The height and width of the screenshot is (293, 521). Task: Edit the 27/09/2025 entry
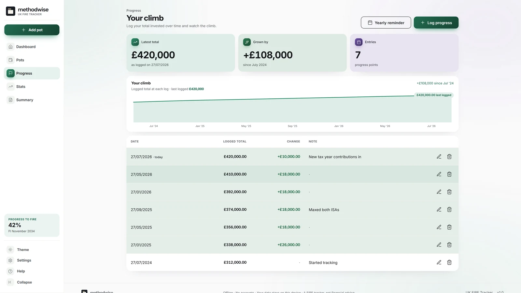point(439,209)
